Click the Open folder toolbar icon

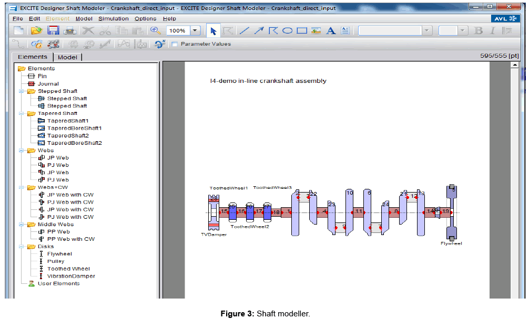point(36,30)
